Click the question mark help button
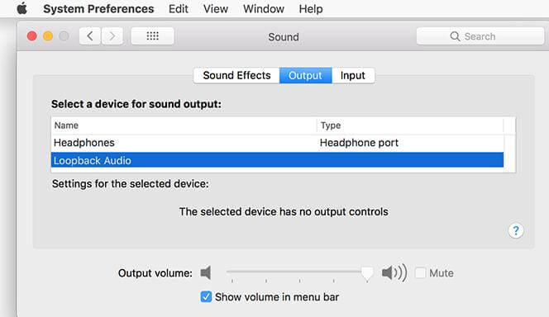The image size is (549, 317). 515,230
